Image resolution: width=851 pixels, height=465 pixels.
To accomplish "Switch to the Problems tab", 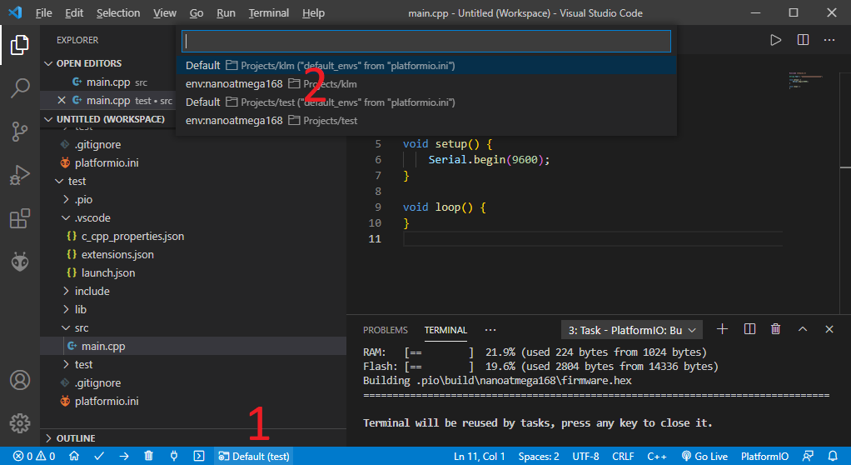I will click(x=386, y=330).
